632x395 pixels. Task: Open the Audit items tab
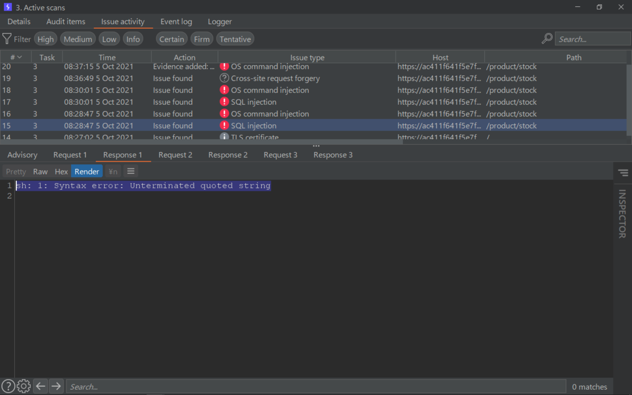66,22
